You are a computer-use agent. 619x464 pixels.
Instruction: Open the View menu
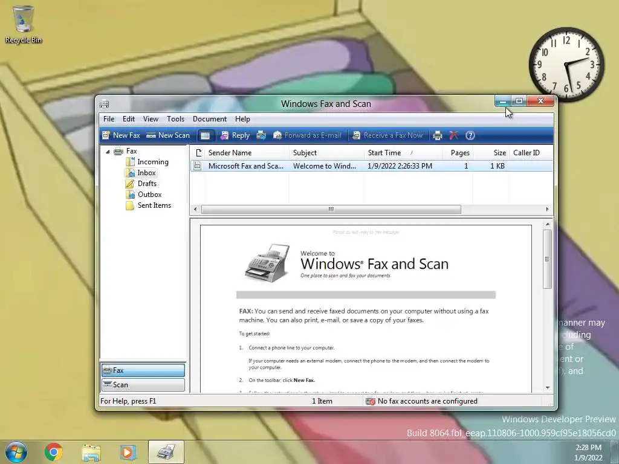coord(151,119)
